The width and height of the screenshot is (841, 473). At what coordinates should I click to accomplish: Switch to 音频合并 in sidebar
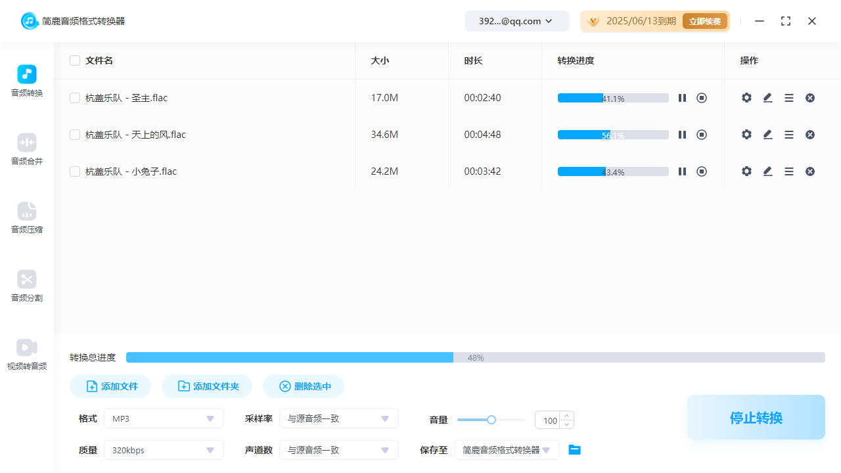tap(27, 149)
